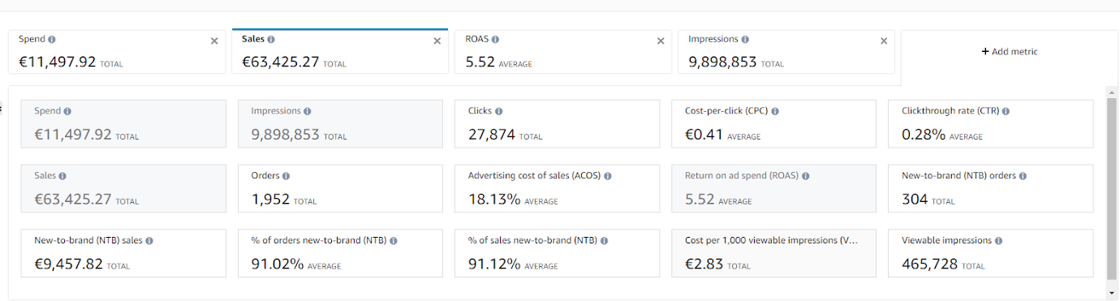Open info icon beside Orders tile

(286, 175)
